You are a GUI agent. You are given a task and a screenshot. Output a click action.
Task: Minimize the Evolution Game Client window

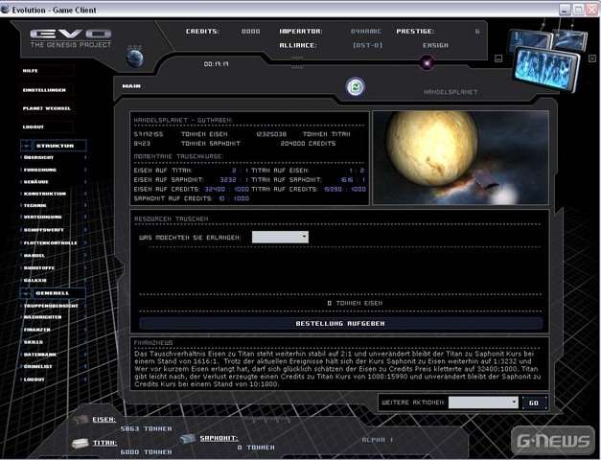click(565, 10)
